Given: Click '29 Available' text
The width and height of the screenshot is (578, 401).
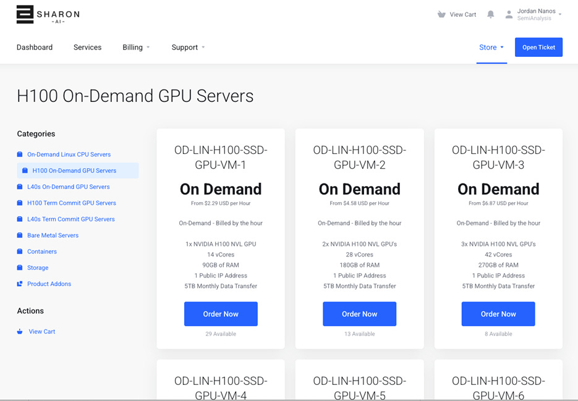Looking at the screenshot, I should [221, 334].
